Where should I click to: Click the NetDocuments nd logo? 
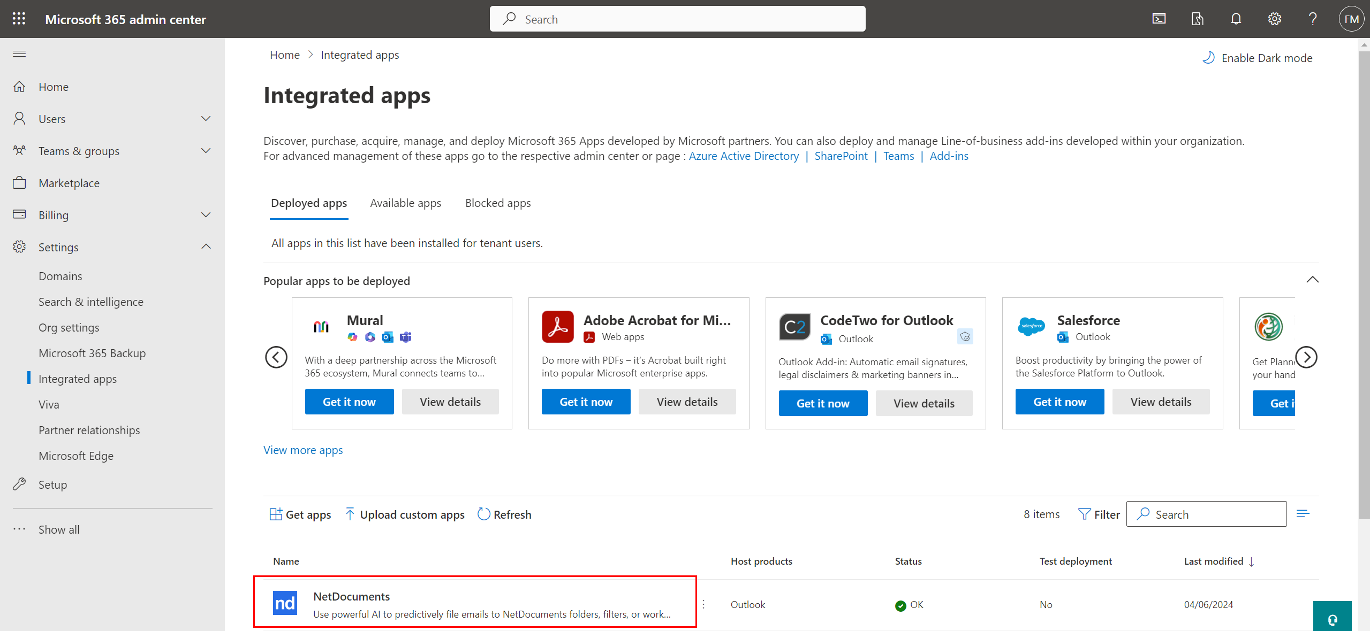point(285,603)
